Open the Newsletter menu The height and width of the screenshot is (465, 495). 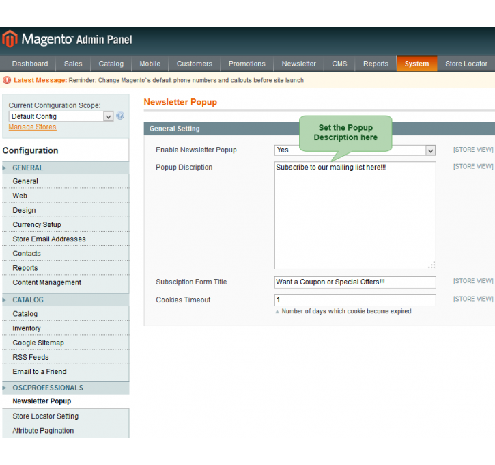pyautogui.click(x=298, y=64)
